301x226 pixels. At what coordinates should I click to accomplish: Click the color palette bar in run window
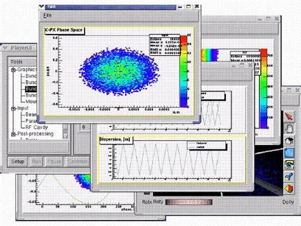(184, 71)
